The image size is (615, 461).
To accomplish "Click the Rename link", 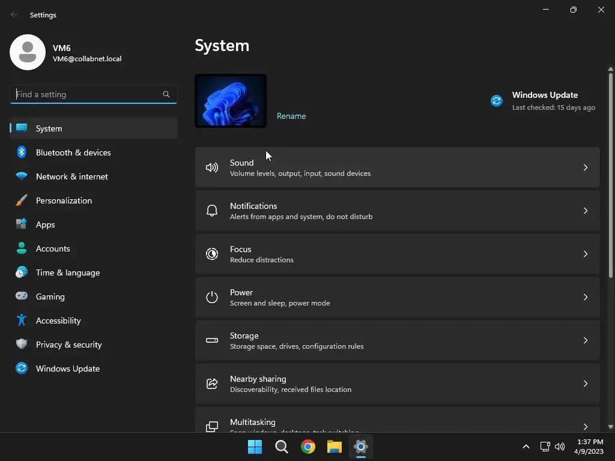I will tap(291, 116).
